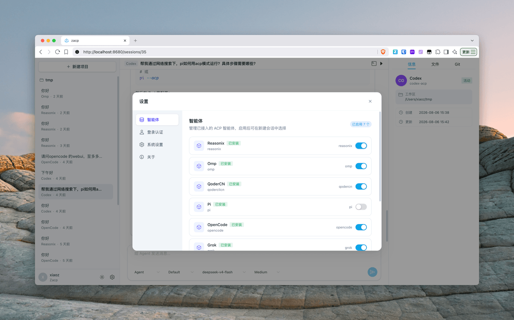Image resolution: width=514 pixels, height=320 pixels.
Task: Open the Agent mode dropdown
Action: click(147, 272)
